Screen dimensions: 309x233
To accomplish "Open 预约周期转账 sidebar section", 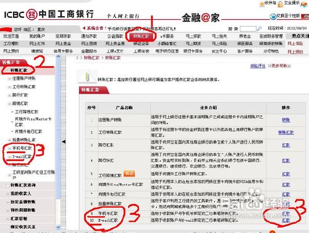I will pyautogui.click(x=23, y=210).
